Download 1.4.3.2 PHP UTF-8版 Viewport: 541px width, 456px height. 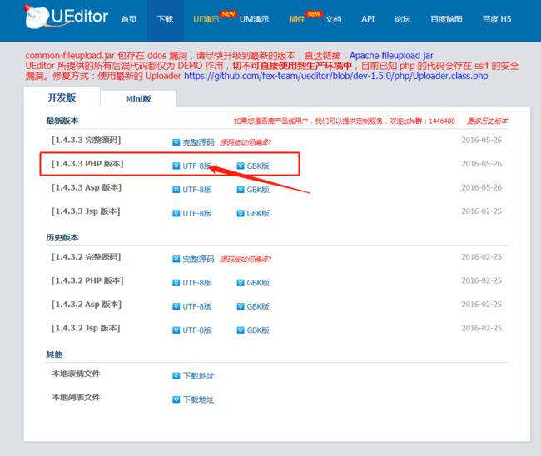click(x=197, y=283)
